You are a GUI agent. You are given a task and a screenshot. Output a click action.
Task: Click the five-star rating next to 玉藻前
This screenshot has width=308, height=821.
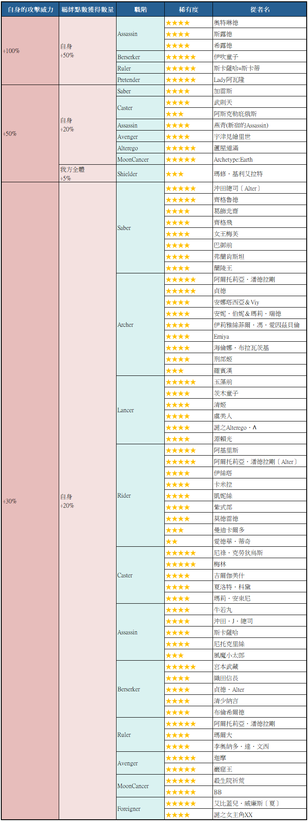[x=181, y=382]
